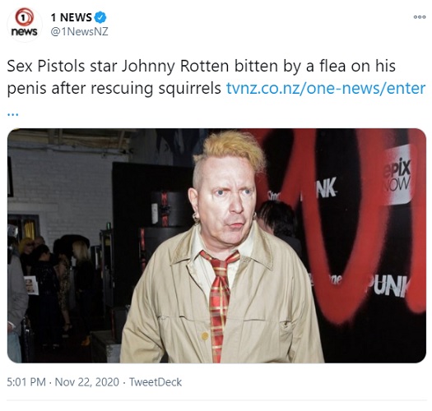The height and width of the screenshot is (411, 432).
Task: Click the Nov 22, 2020 date
Action: coord(86,382)
